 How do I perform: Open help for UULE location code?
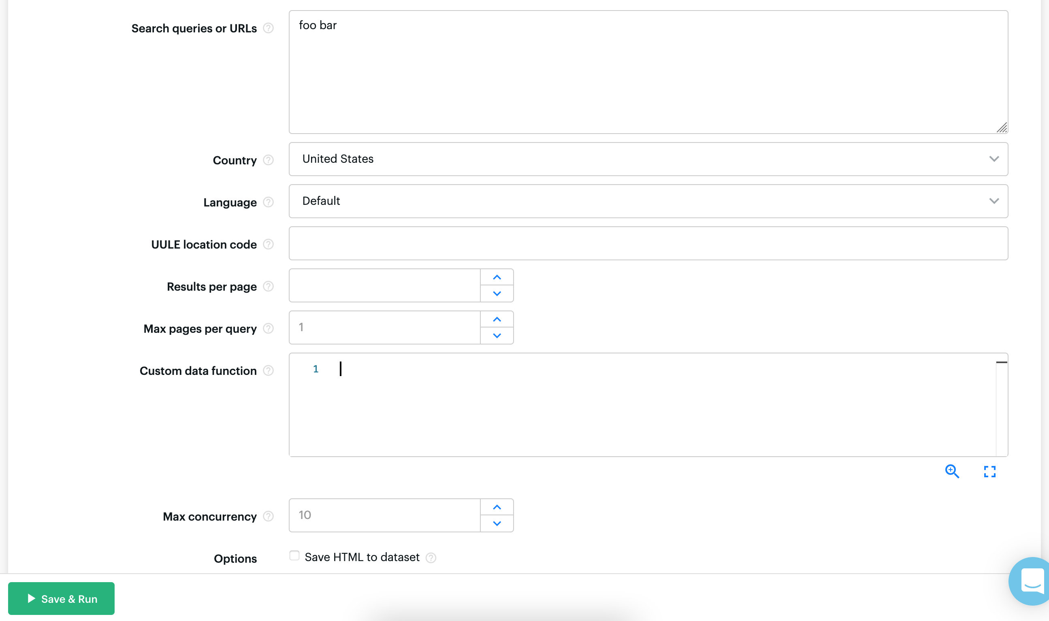coord(268,245)
